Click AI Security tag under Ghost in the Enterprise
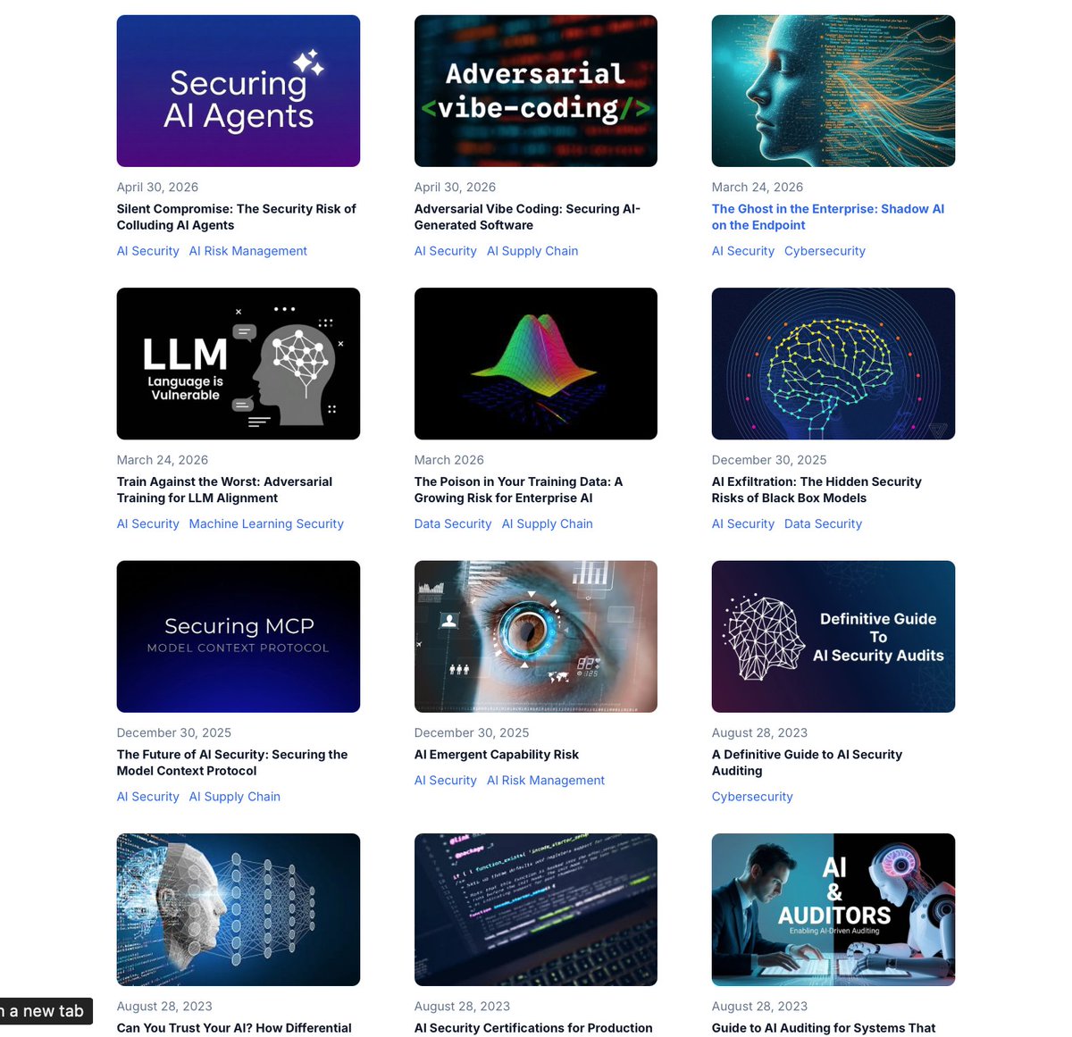Viewport: 1072px width, 1037px height. pos(743,251)
